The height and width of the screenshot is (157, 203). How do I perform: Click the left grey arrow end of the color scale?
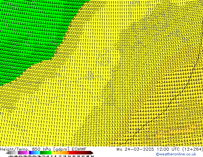[x=7, y=153]
